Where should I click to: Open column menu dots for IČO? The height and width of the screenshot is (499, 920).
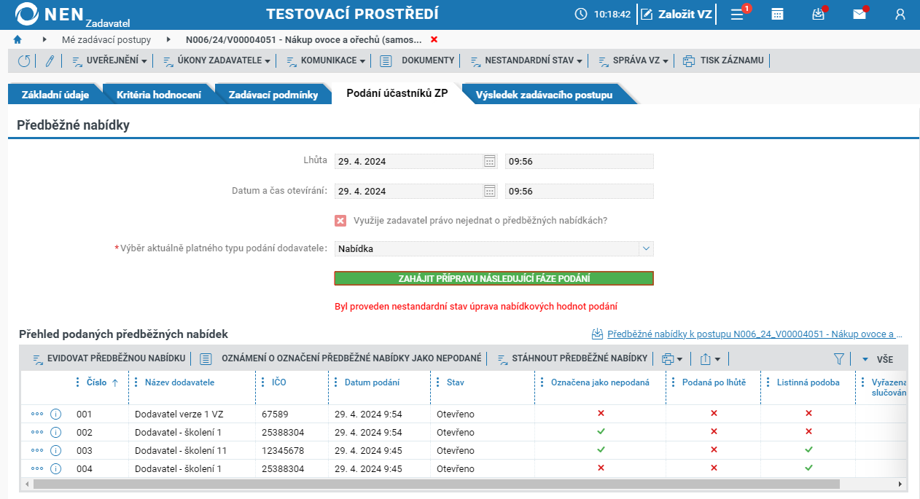263,382
